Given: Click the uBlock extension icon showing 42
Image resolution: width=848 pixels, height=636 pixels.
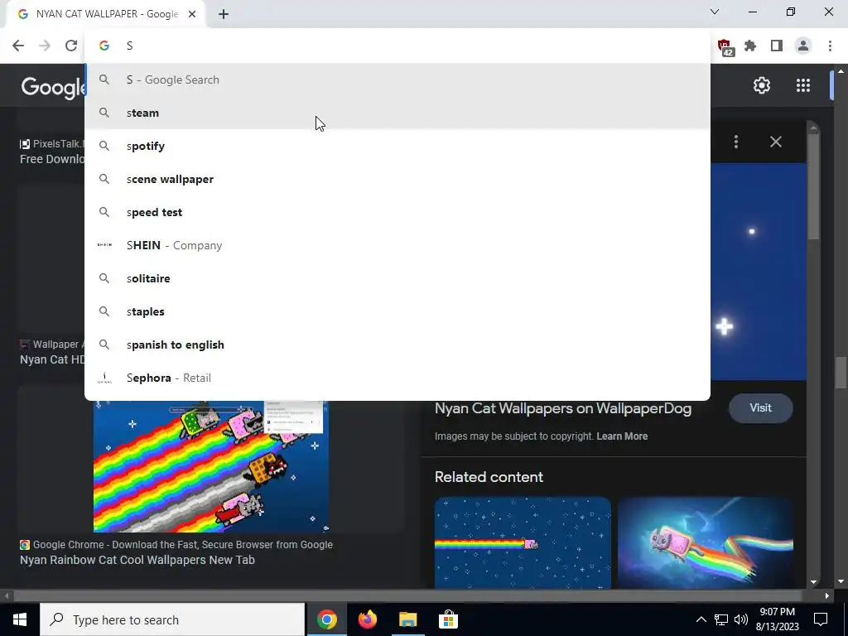Looking at the screenshot, I should (725, 46).
